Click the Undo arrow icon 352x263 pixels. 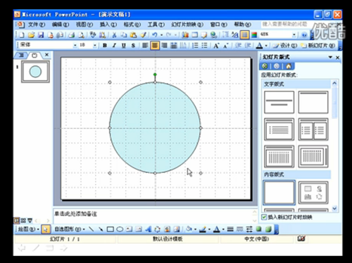click(x=154, y=35)
